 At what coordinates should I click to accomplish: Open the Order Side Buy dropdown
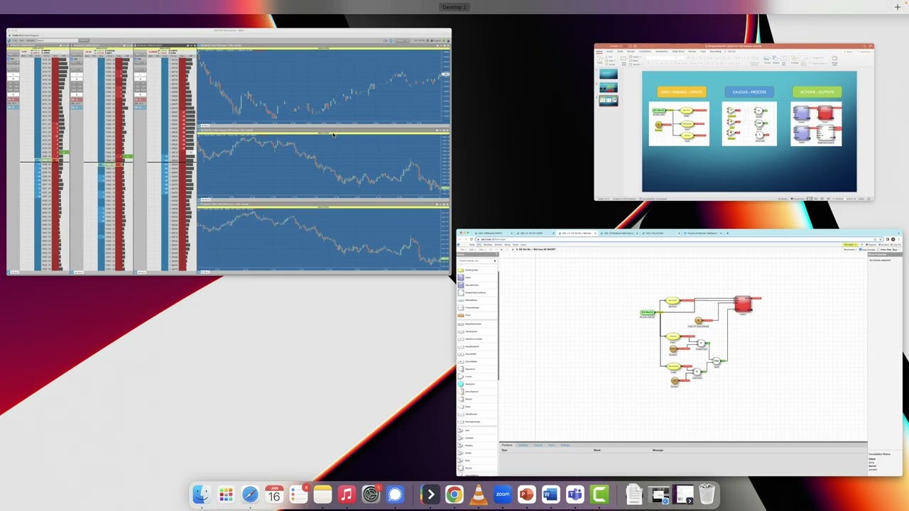pyautogui.click(x=896, y=250)
